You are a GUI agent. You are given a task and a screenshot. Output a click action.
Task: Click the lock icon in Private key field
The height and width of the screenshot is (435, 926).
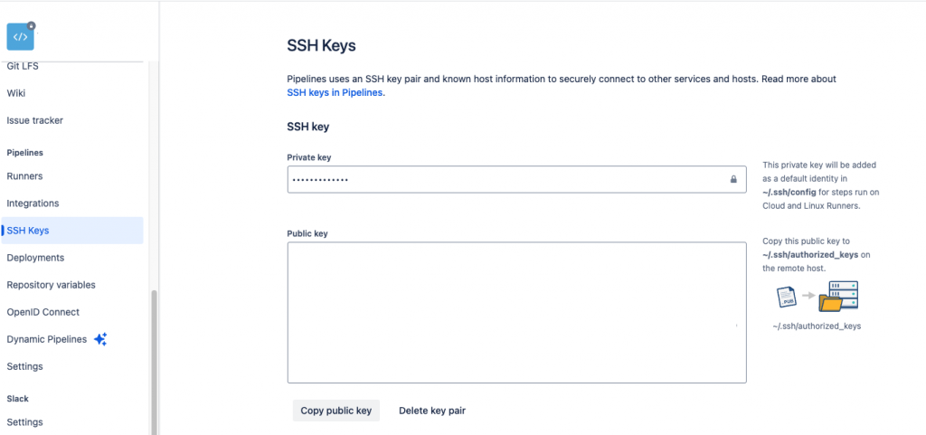click(733, 179)
